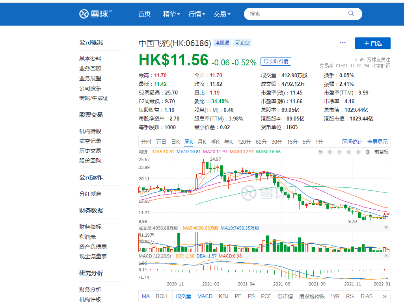Viewport: 404px width, 304px height.
Task: Click the search magnifier icon
Action: pos(351,13)
